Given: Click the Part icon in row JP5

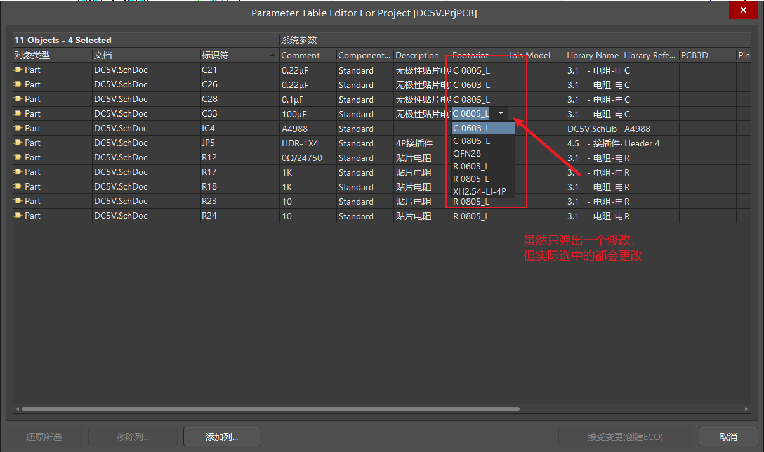Looking at the screenshot, I should pyautogui.click(x=18, y=143).
